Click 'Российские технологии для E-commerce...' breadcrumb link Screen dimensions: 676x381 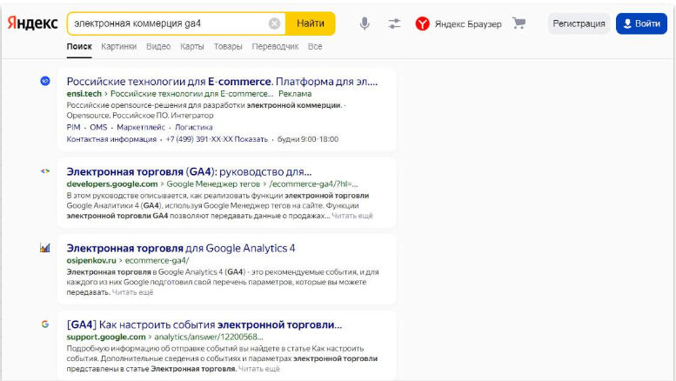(192, 94)
